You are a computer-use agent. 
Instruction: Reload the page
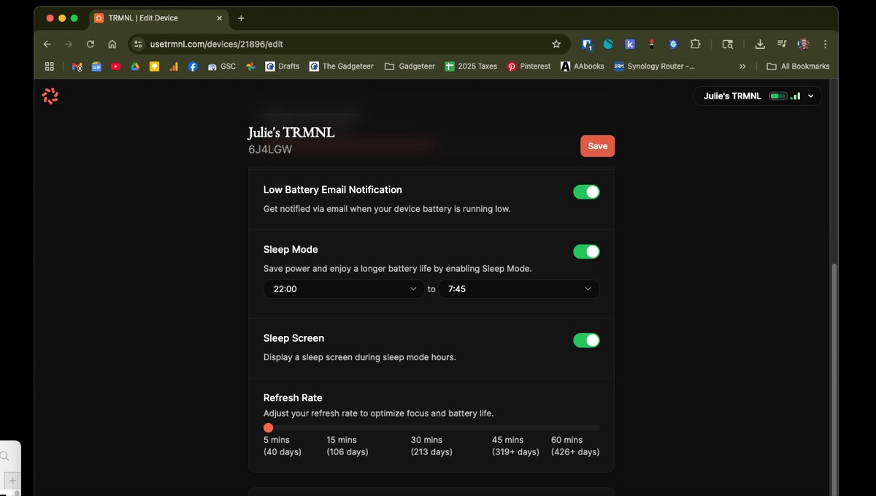91,44
